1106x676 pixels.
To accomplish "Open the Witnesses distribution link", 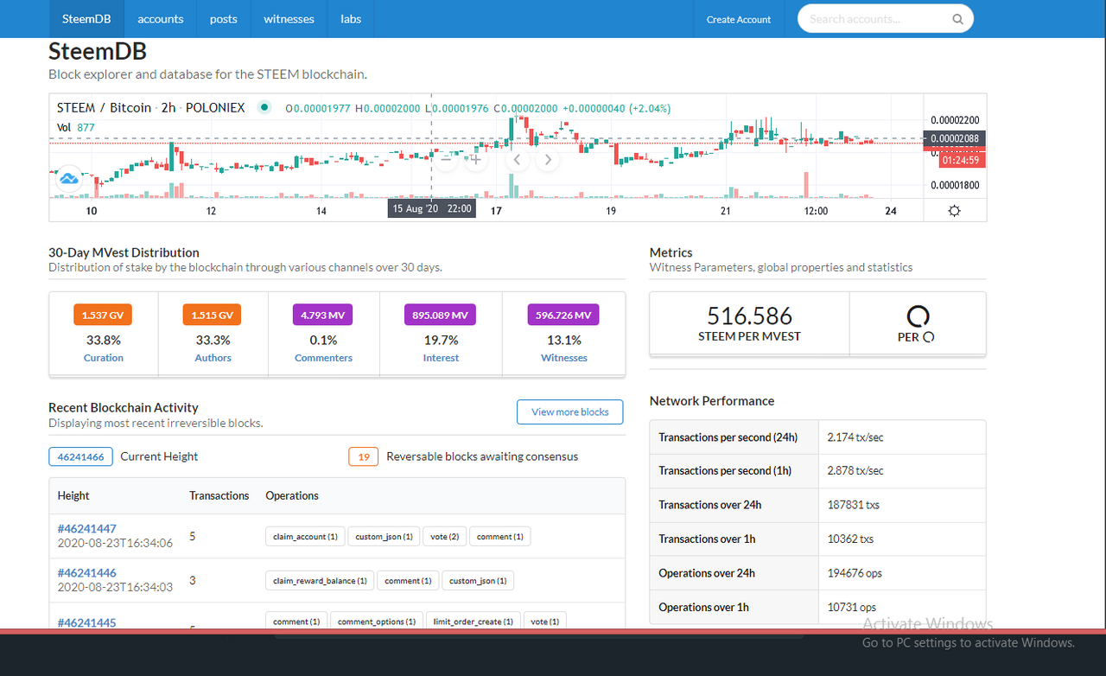I will coord(564,358).
